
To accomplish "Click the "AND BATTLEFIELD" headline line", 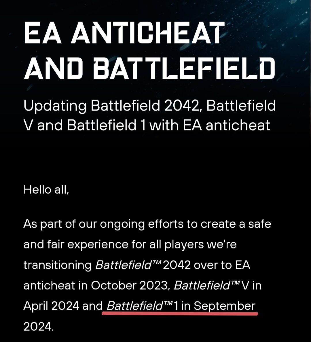I will tap(149, 69).
